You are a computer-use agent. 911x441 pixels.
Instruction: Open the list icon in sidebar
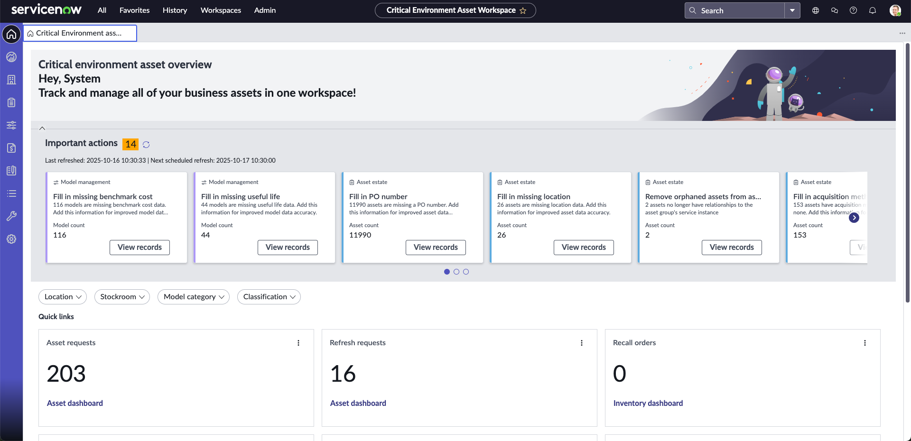click(x=11, y=193)
